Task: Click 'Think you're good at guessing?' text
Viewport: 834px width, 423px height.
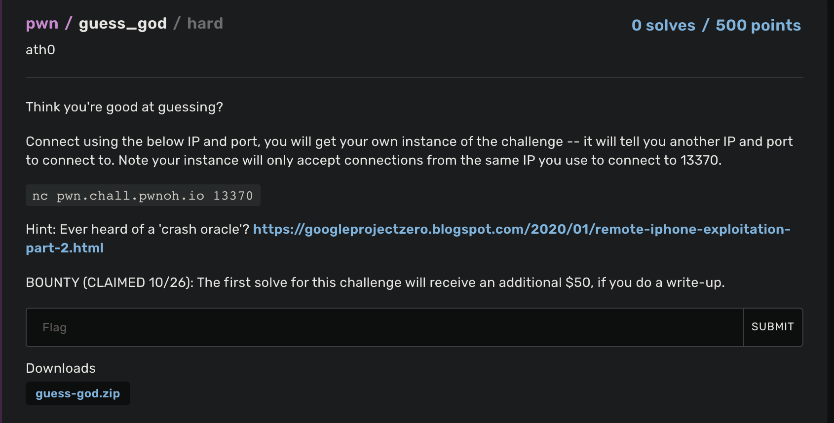Action: [x=124, y=107]
